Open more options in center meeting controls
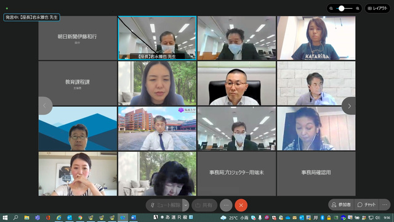 226,205
